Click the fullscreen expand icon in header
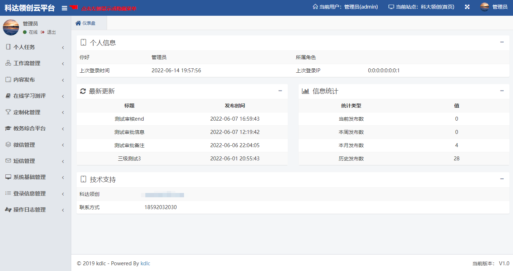 coord(467,7)
